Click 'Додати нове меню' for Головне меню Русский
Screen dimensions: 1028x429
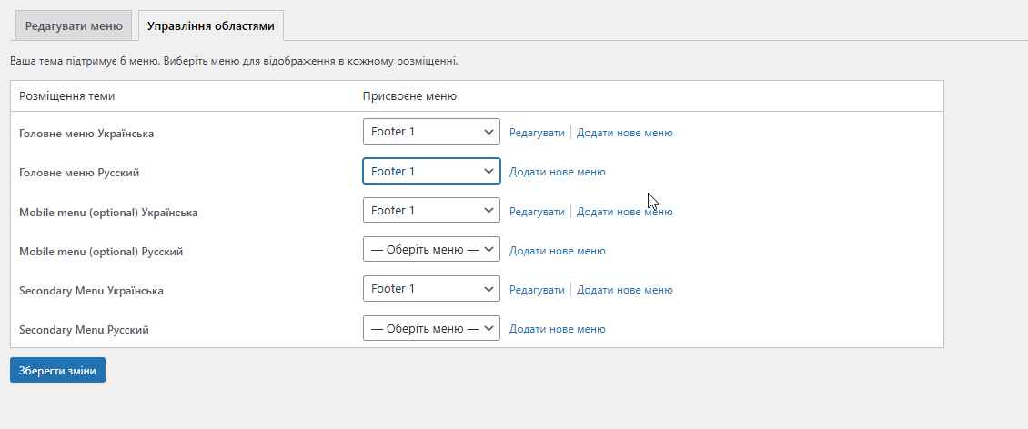click(x=557, y=172)
